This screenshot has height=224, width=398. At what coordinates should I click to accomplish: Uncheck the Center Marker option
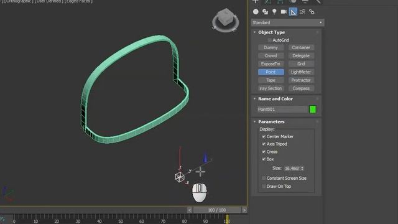click(264, 137)
